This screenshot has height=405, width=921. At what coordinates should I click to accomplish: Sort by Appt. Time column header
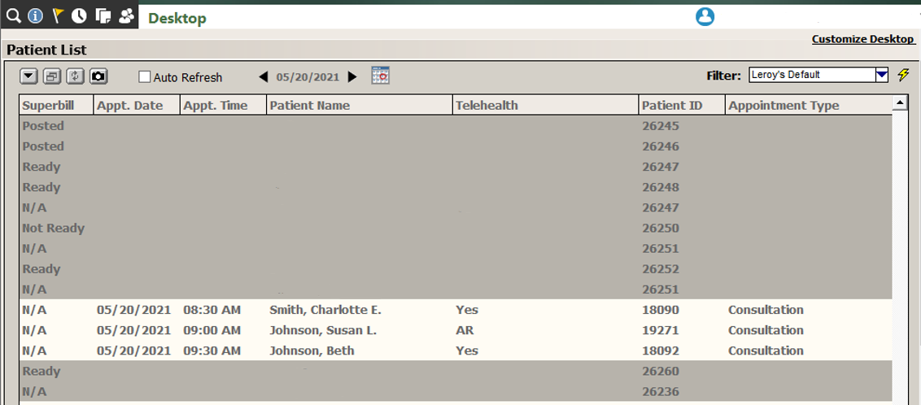pos(223,106)
